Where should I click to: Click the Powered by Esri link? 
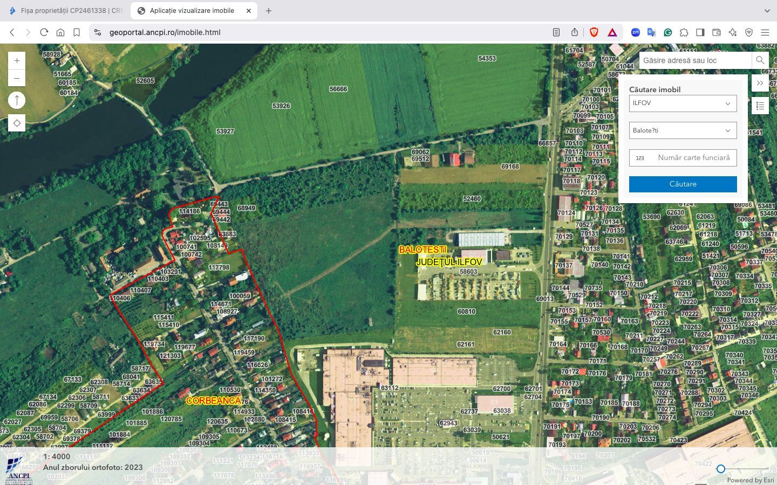click(x=750, y=480)
